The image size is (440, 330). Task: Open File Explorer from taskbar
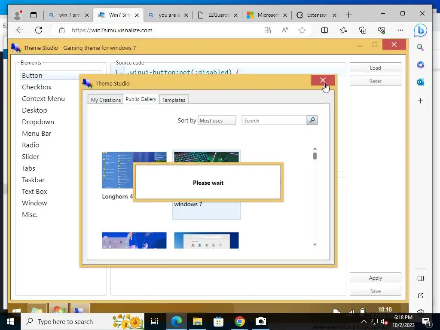pos(197,321)
